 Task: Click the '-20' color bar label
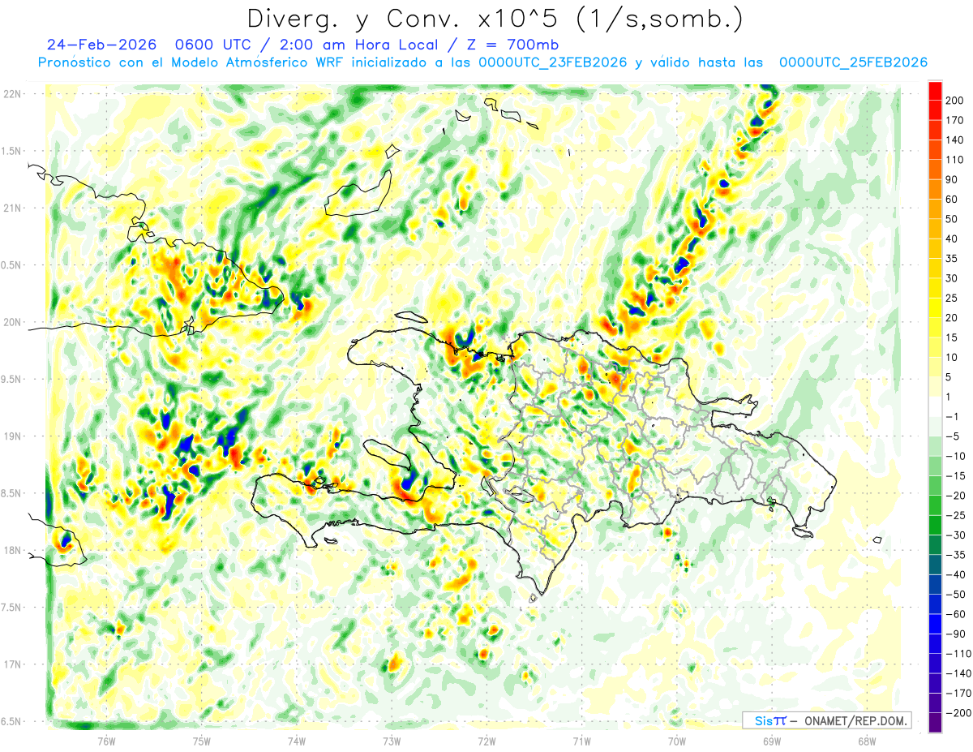pyautogui.click(x=958, y=496)
